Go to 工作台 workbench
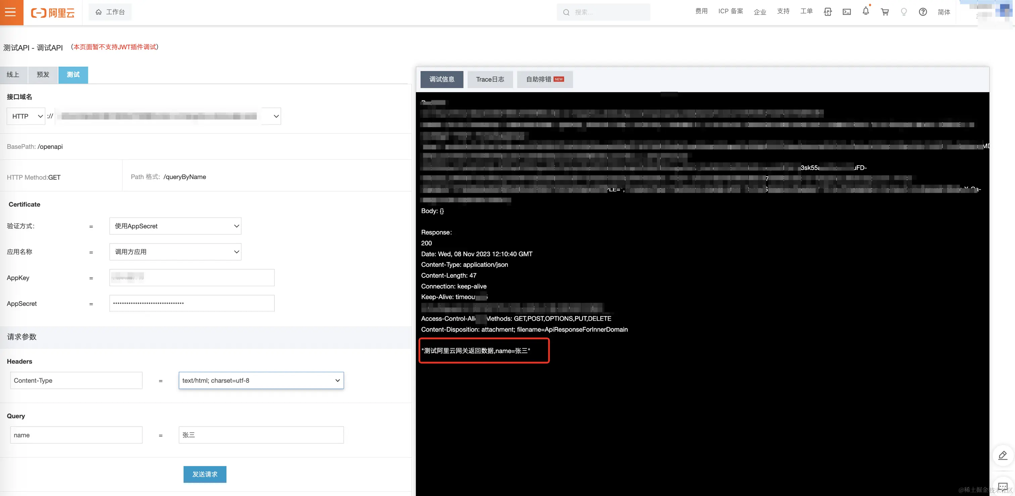The height and width of the screenshot is (496, 1015). (x=110, y=12)
